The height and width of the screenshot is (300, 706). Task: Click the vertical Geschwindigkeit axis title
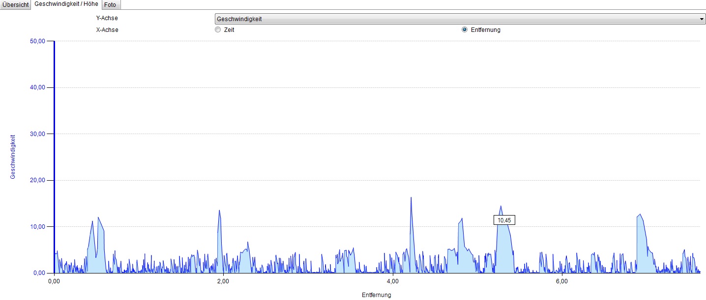pos(13,157)
